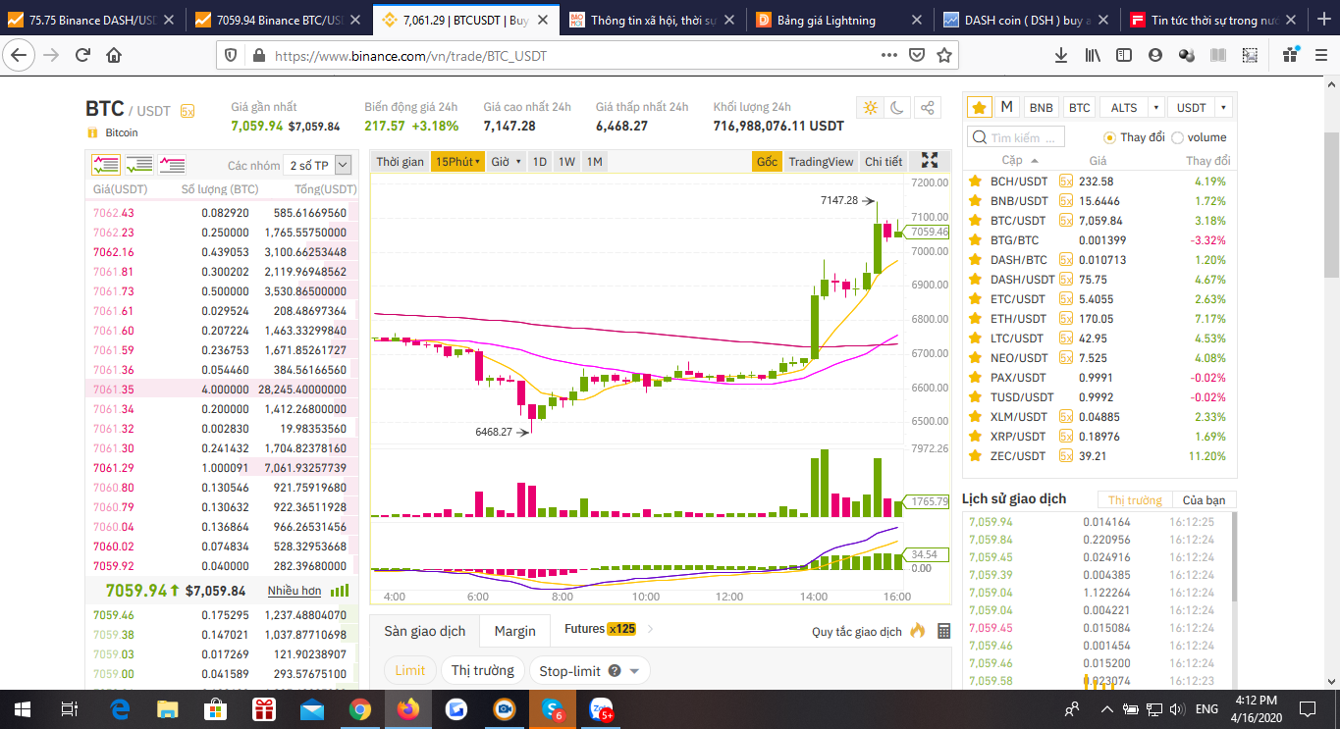The width and height of the screenshot is (1340, 729).
Task: Switch chart to TradingView mode
Action: point(821,161)
